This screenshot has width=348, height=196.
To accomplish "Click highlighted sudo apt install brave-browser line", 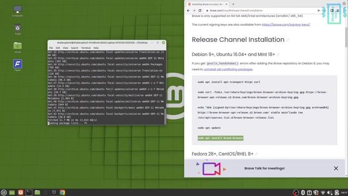I will pyautogui.click(x=220, y=138).
